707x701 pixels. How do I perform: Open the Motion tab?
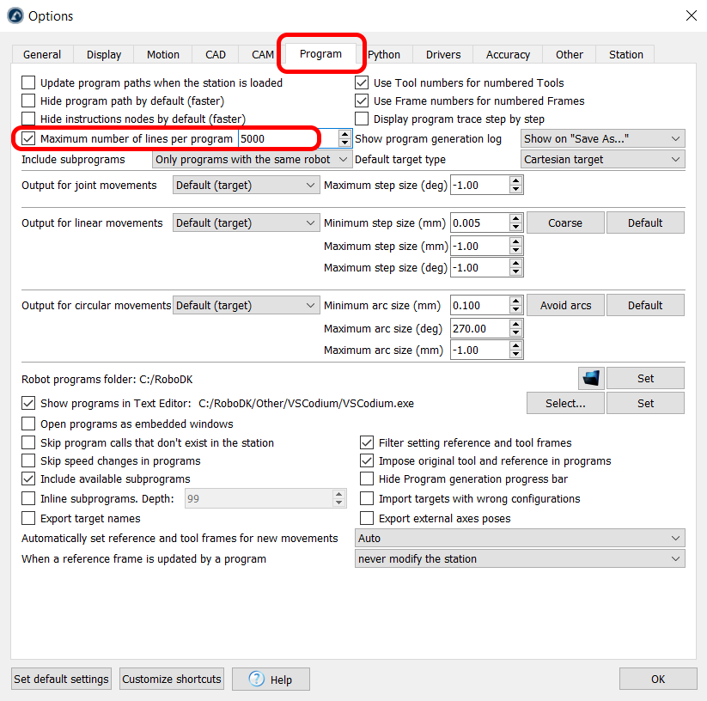(x=162, y=54)
